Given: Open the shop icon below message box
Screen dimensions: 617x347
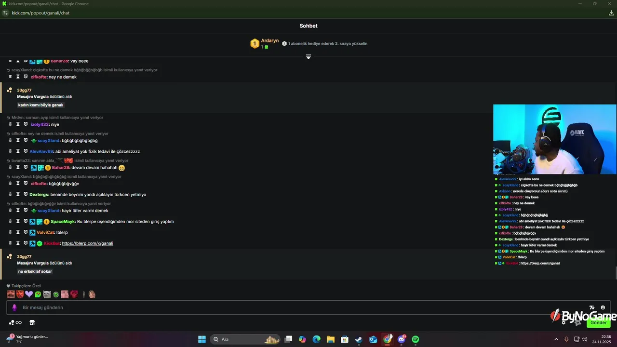Looking at the screenshot, I should pos(32,322).
